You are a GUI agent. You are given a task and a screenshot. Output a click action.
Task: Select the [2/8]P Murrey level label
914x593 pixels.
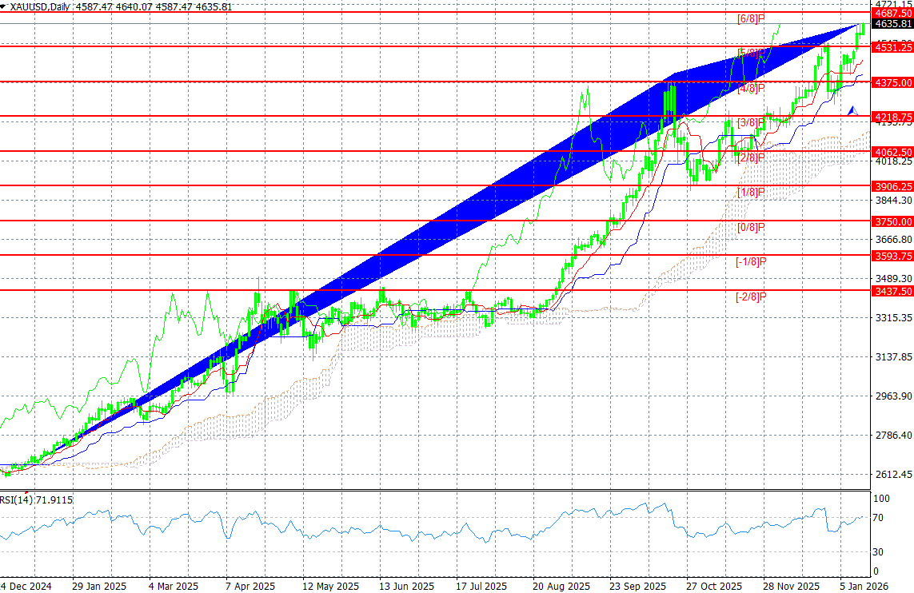(x=752, y=157)
